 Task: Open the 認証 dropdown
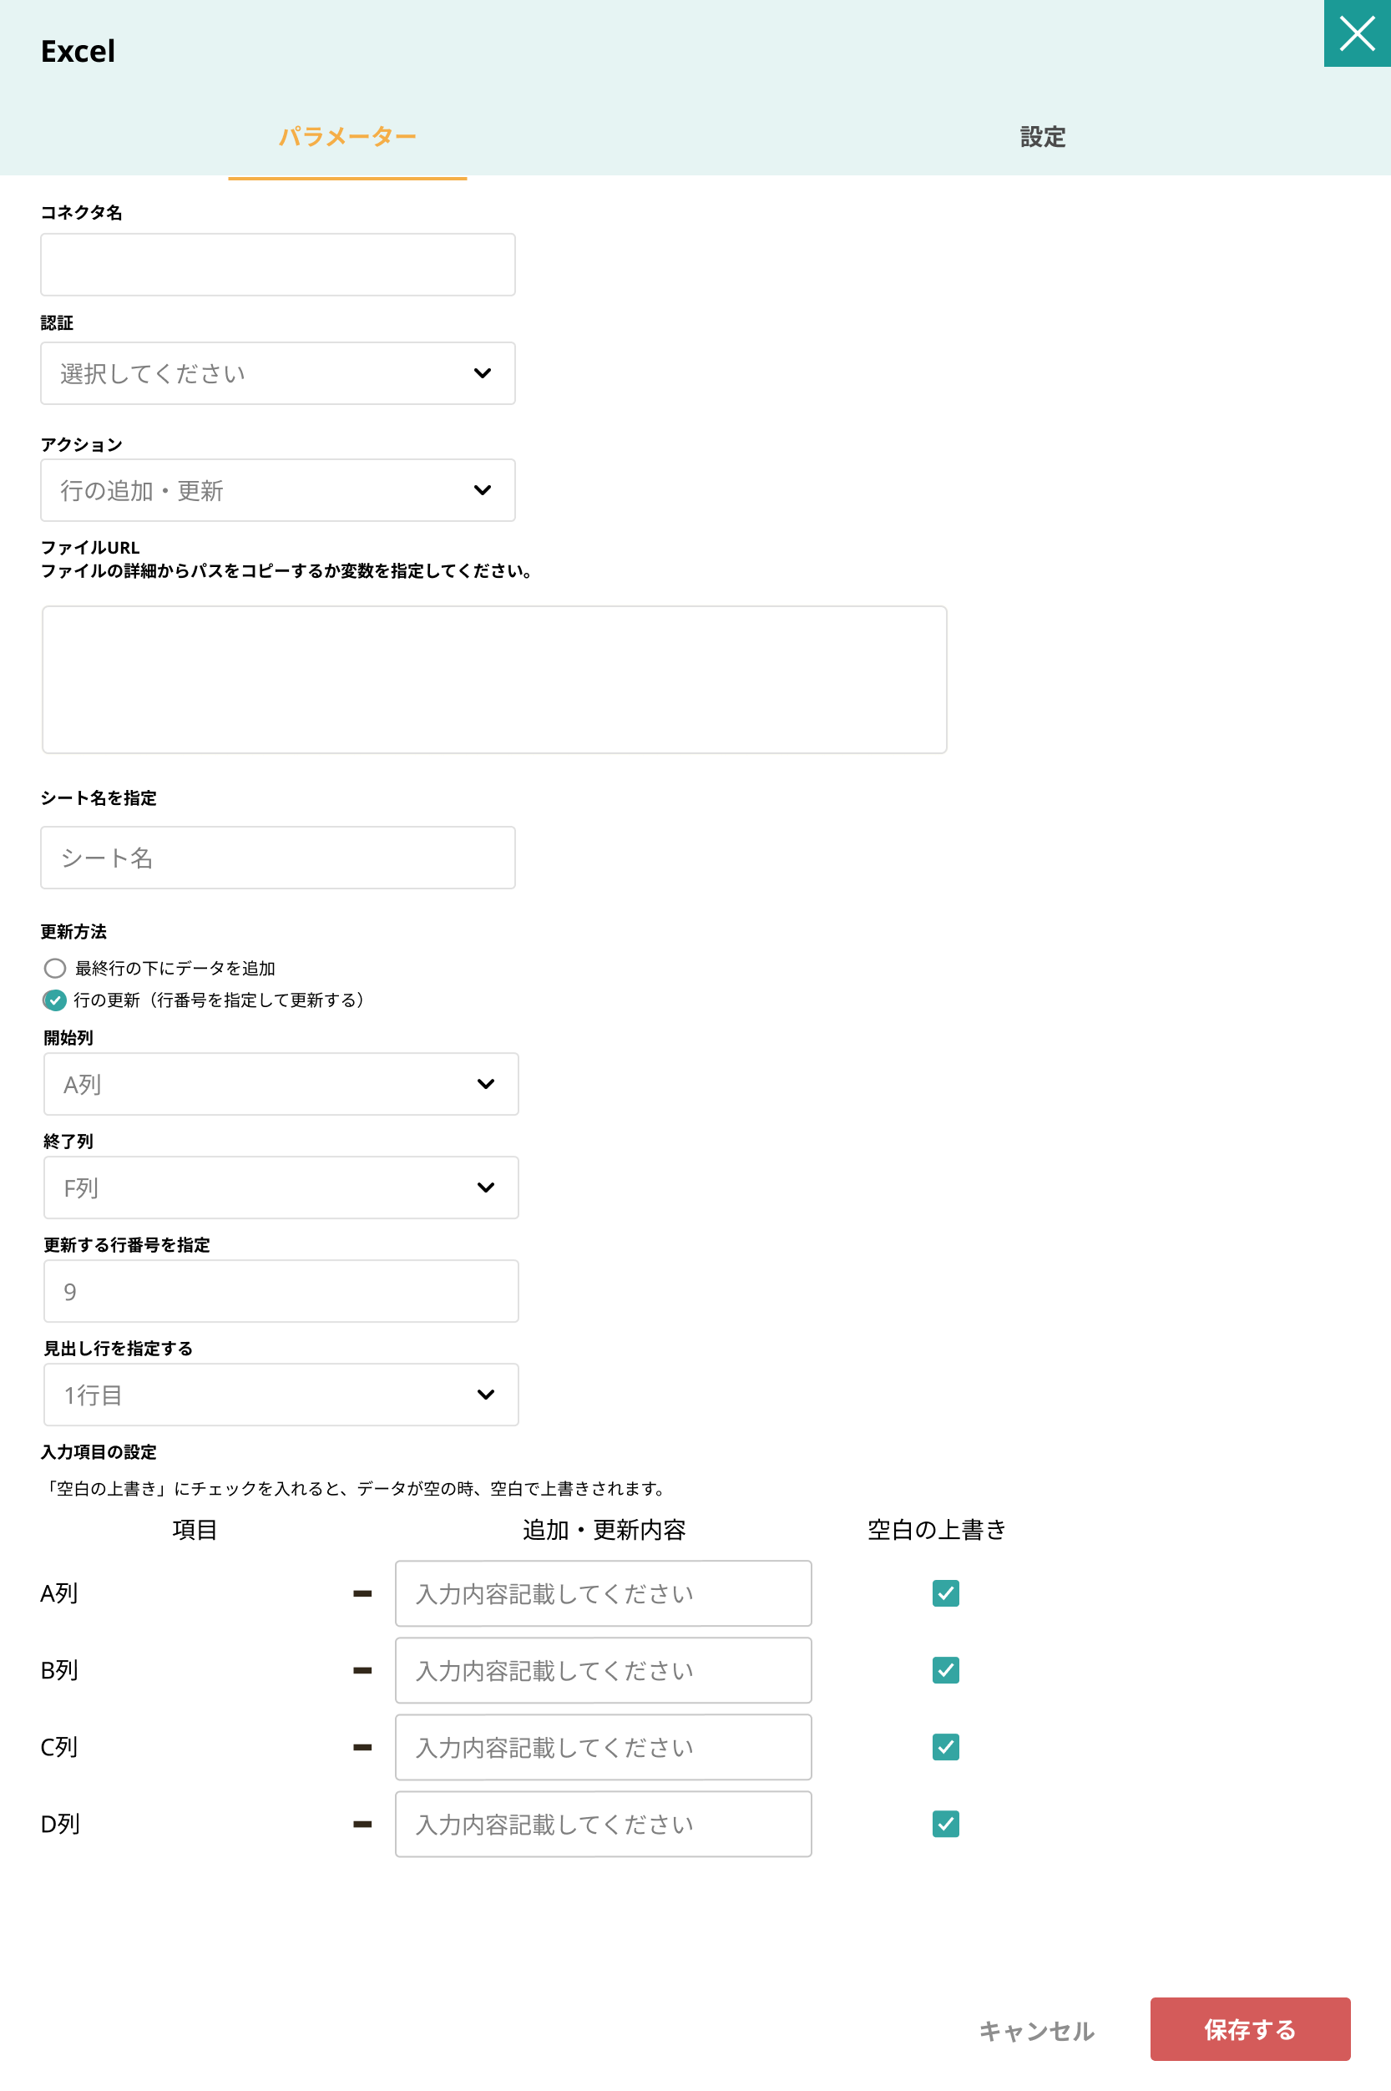click(x=278, y=373)
